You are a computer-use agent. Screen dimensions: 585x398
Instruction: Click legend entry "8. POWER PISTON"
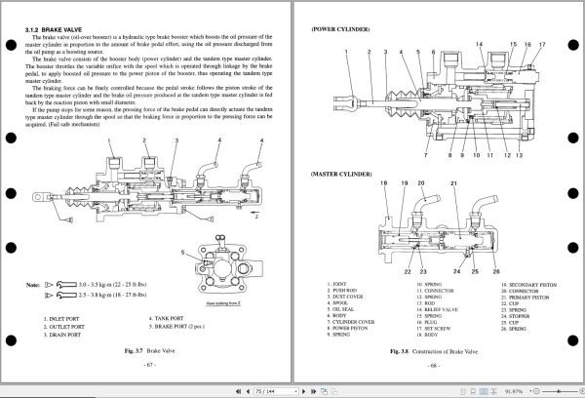click(x=347, y=328)
